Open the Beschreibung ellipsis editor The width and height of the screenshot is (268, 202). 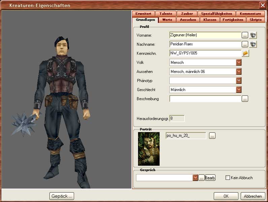245,99
